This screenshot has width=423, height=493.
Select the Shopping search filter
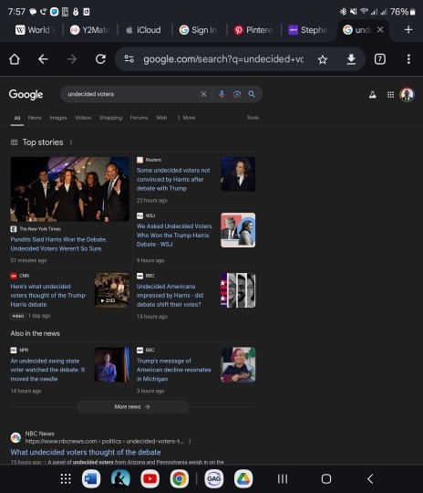[x=110, y=118]
